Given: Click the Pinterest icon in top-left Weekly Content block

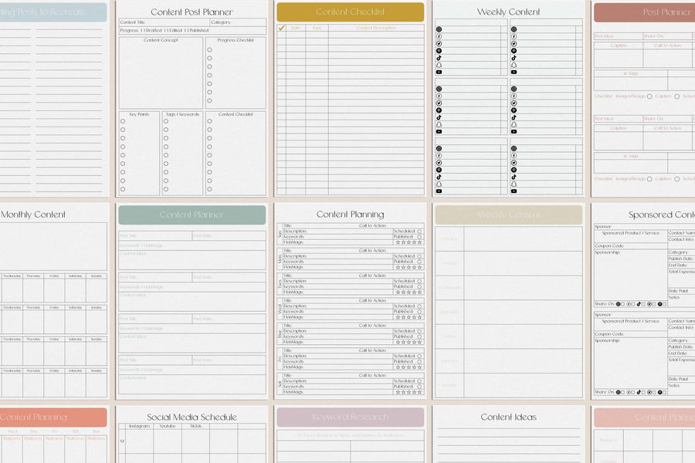Looking at the screenshot, I should click(x=439, y=50).
